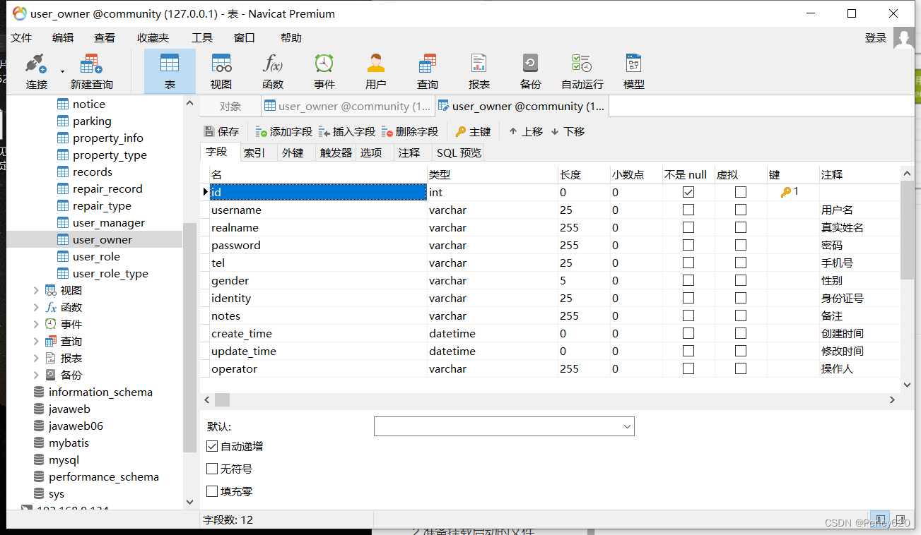Image resolution: width=921 pixels, height=535 pixels.
Task: Click the field grid horizontal scrollbar thumb
Action: pos(222,400)
